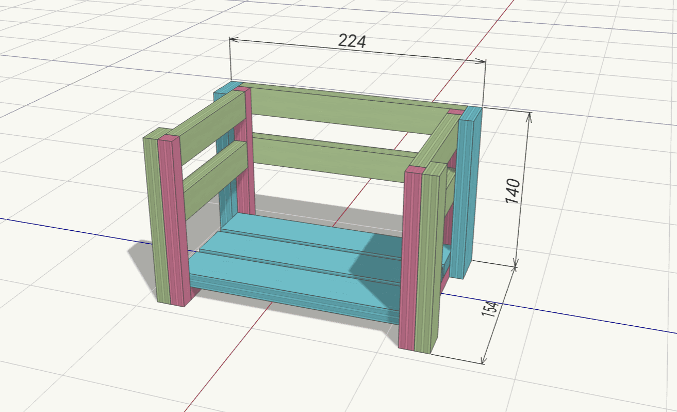Image resolution: width=677 pixels, height=412 pixels.
Task: Select the lower back green rail
Action: click(x=330, y=155)
